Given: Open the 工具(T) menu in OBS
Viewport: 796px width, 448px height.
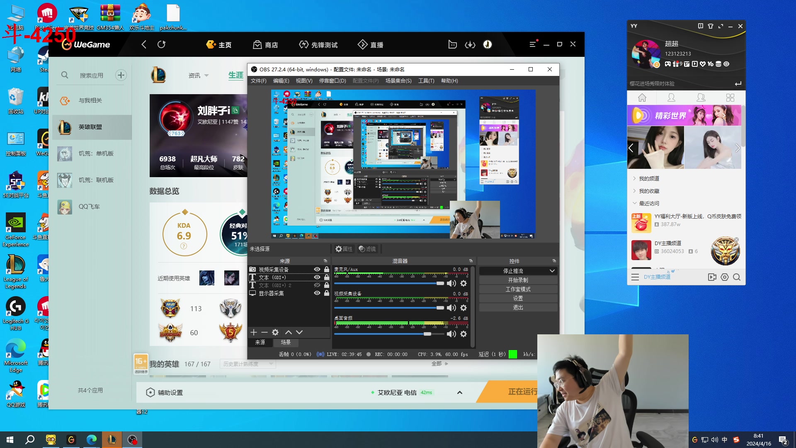Looking at the screenshot, I should tap(426, 81).
